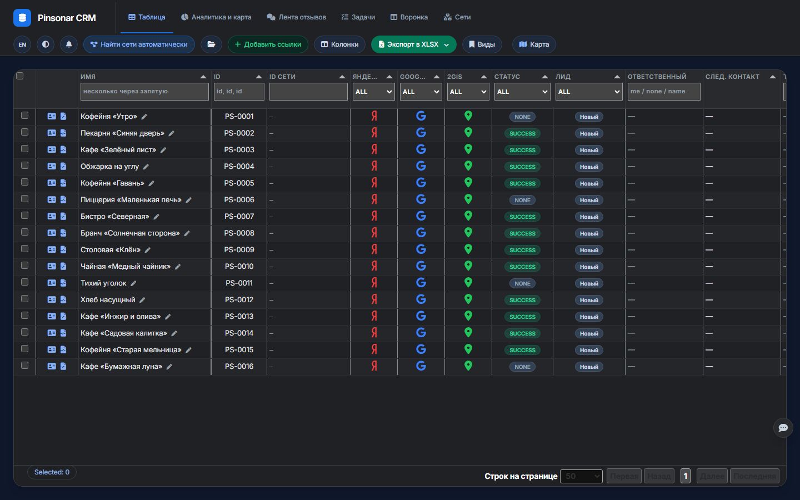
Task: Open contact card for Кафе «Зелёный лист»
Action: click(x=52, y=149)
